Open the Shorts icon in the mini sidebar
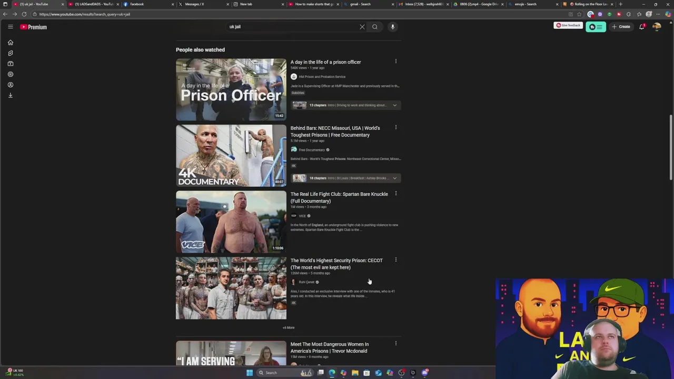 click(10, 53)
